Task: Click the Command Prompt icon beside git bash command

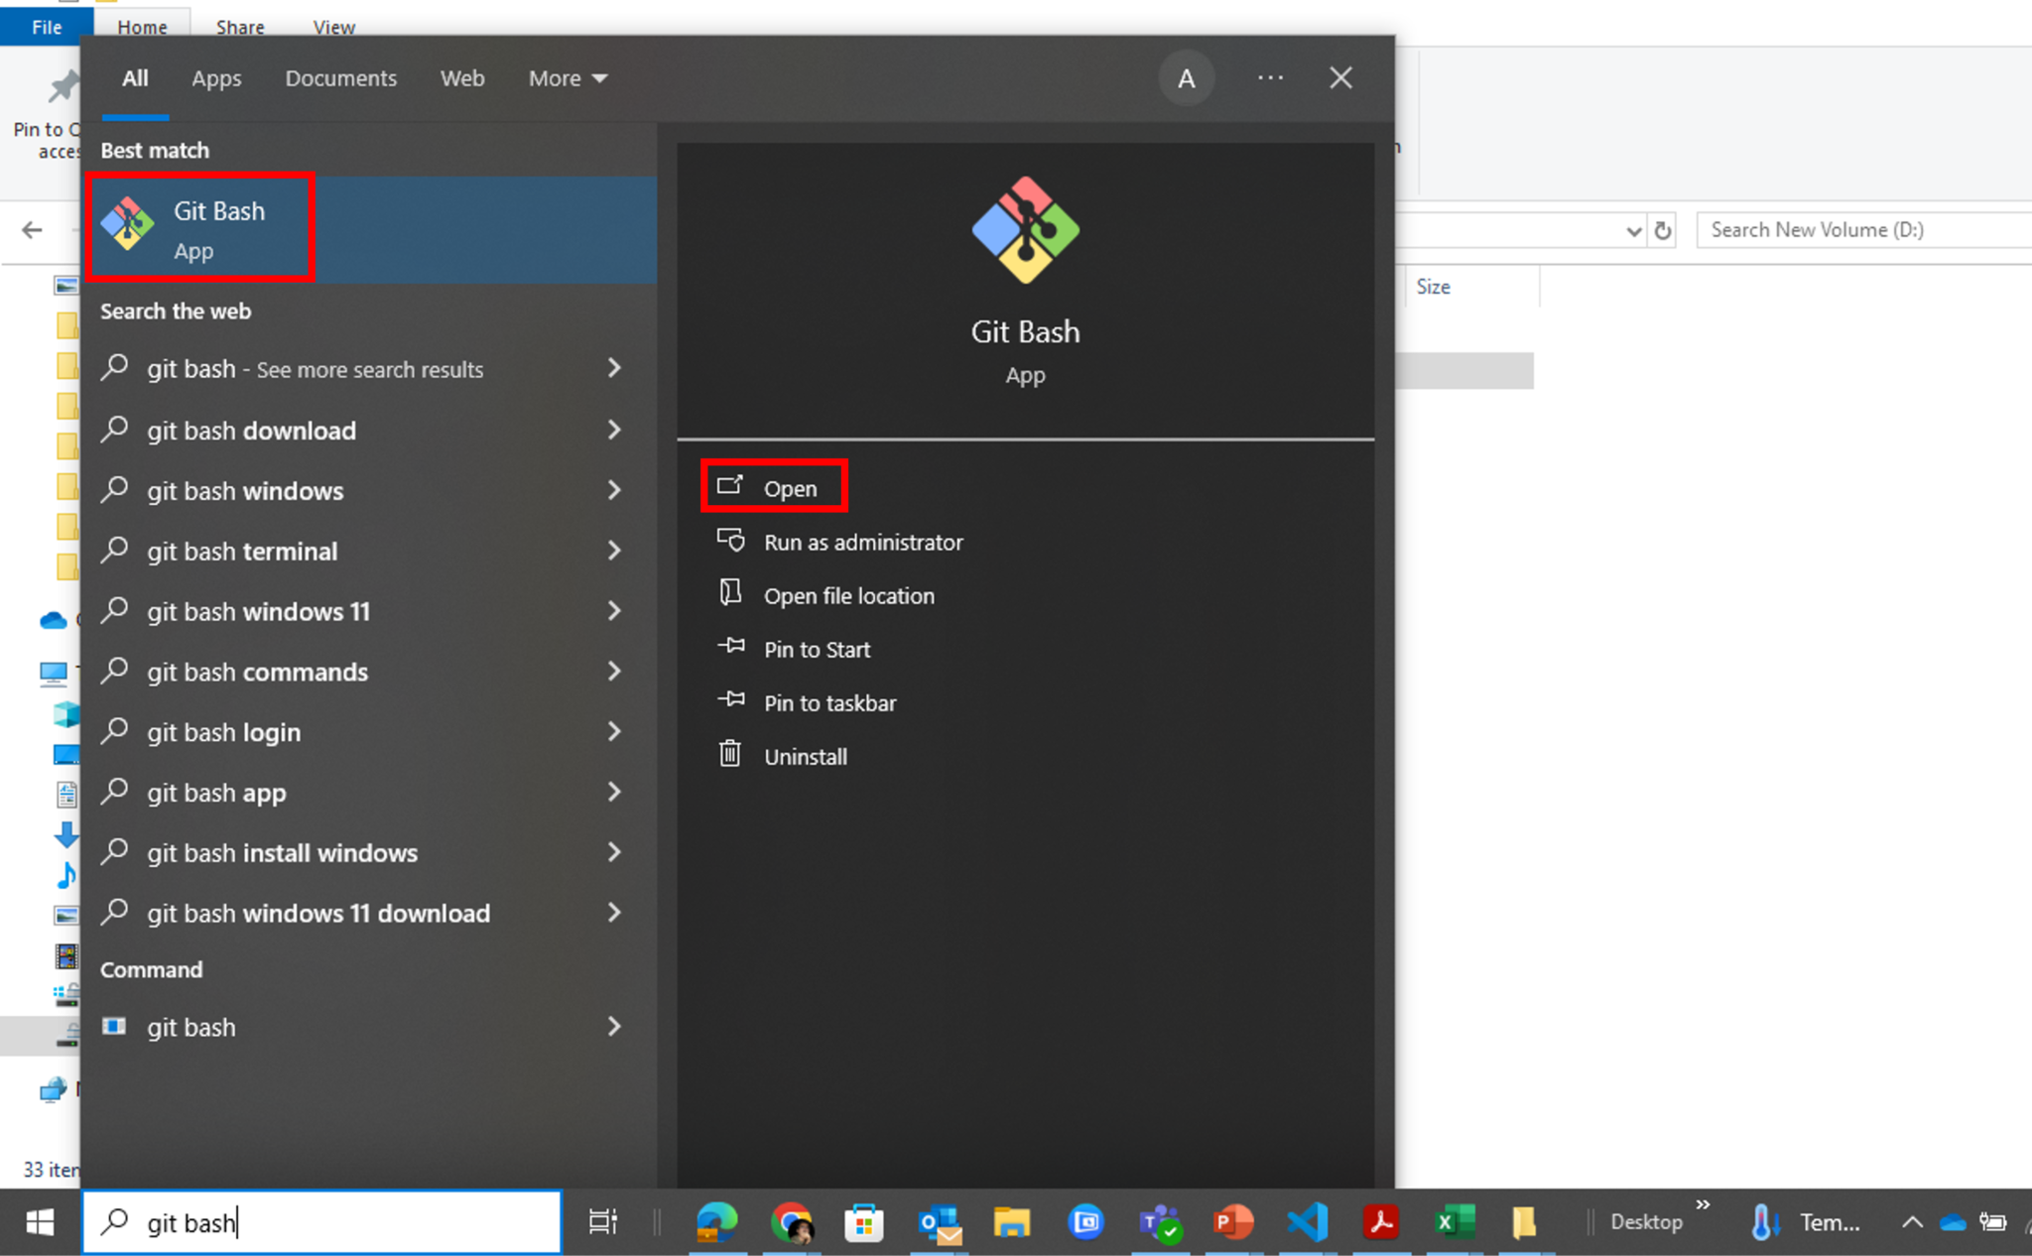Action: coord(114,1027)
